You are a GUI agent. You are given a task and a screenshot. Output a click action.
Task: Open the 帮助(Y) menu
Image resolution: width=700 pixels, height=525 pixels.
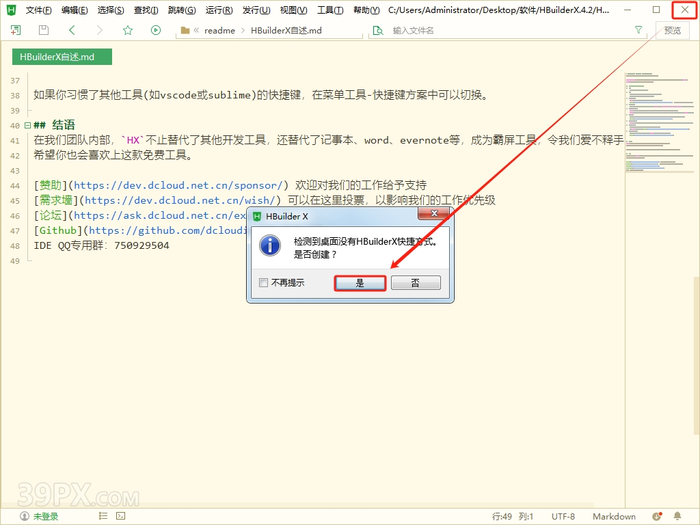pos(366,10)
